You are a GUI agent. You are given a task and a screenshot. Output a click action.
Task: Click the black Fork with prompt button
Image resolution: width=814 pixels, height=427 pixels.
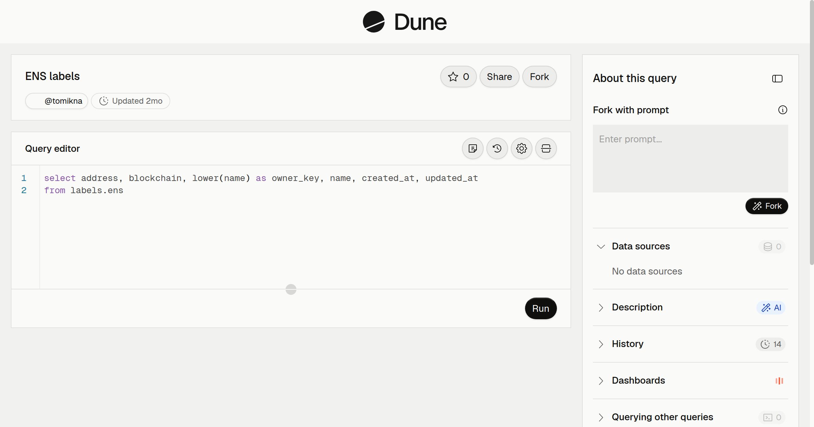pos(767,206)
